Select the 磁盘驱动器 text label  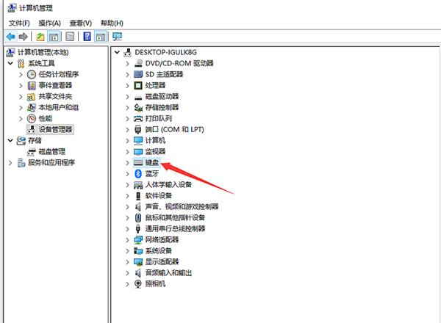click(x=162, y=96)
